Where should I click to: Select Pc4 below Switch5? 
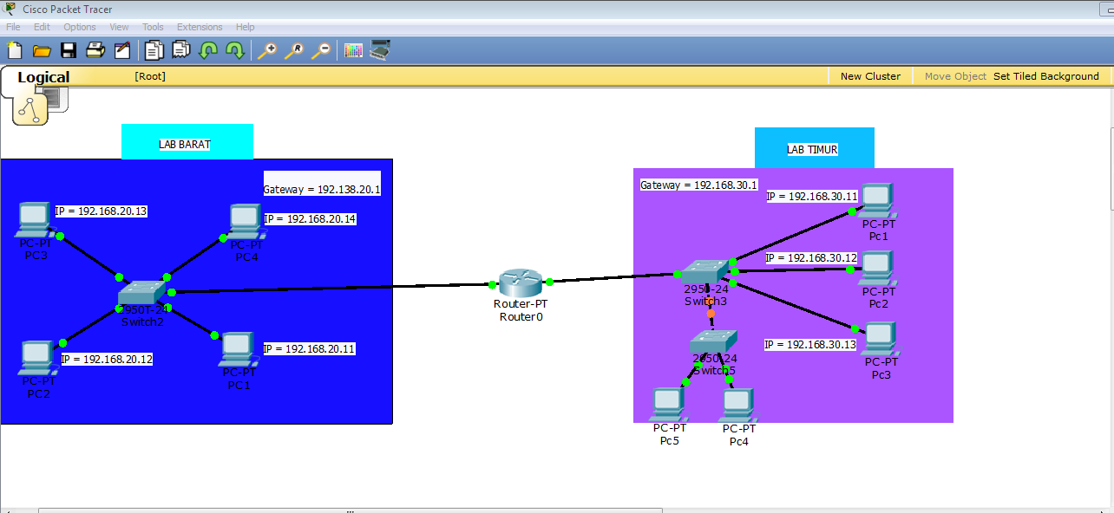(x=737, y=406)
